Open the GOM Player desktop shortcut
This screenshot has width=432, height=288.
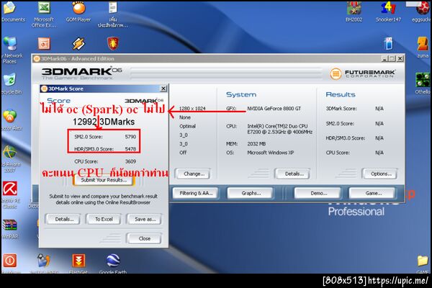(x=78, y=11)
